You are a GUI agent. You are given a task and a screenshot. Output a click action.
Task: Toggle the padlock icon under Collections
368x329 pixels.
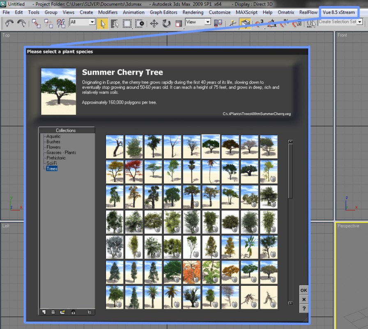click(x=74, y=312)
